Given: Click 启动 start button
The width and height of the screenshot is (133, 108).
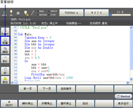Looking at the screenshot, I should coord(85,104).
